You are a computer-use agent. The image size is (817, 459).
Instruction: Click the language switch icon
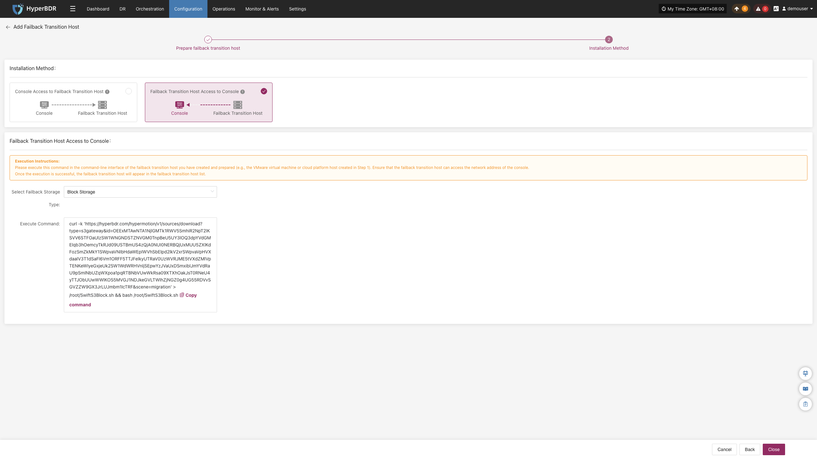click(x=776, y=9)
